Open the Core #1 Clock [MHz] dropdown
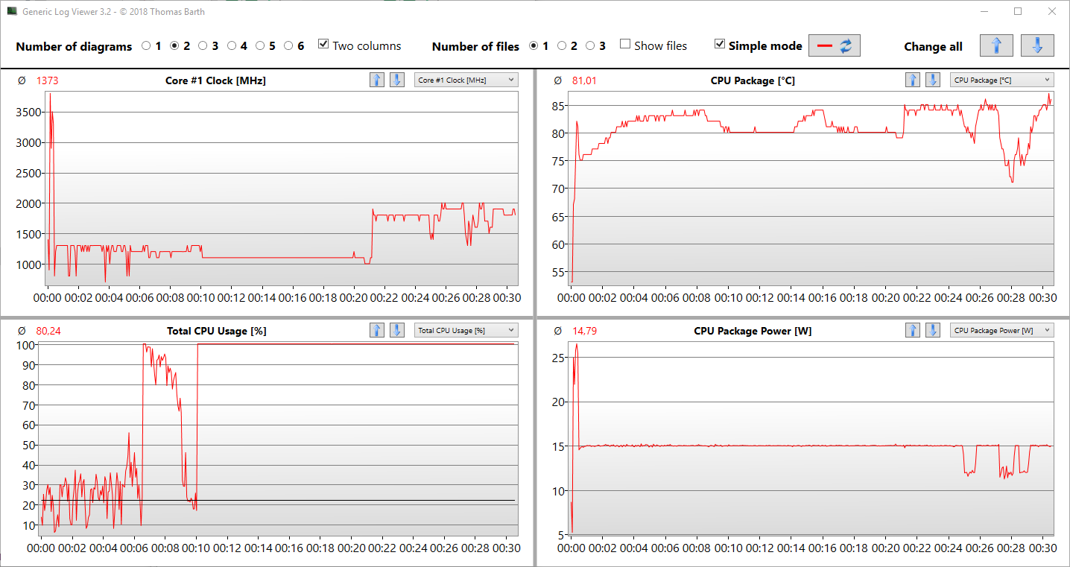This screenshot has height=567, width=1070. tap(466, 80)
